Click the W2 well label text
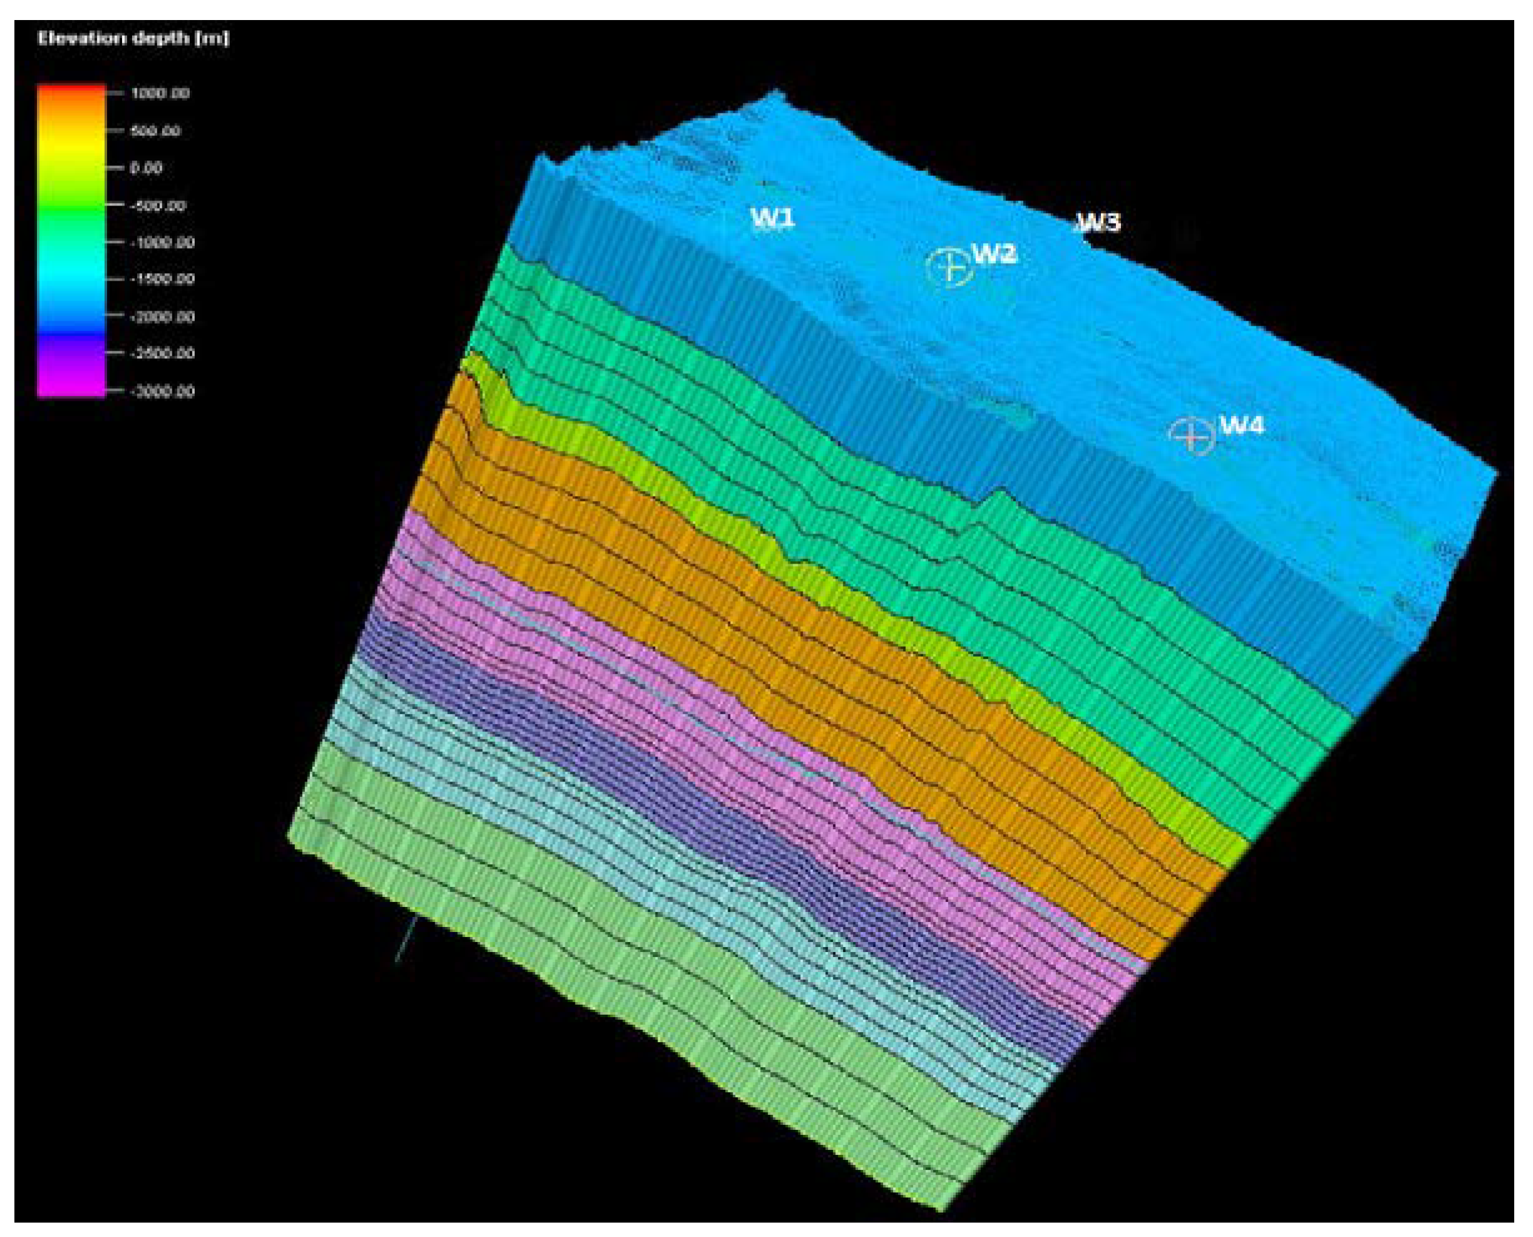 coord(995,254)
